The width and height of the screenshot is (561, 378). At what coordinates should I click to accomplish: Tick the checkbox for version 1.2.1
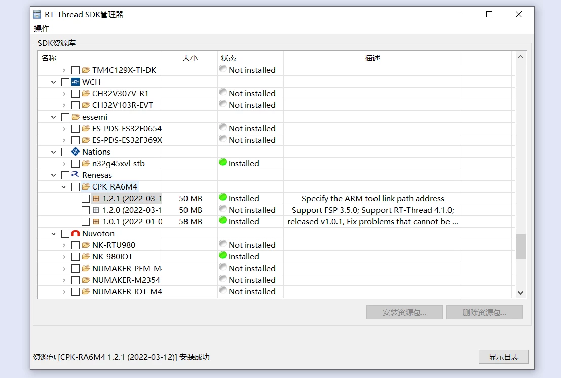click(86, 199)
